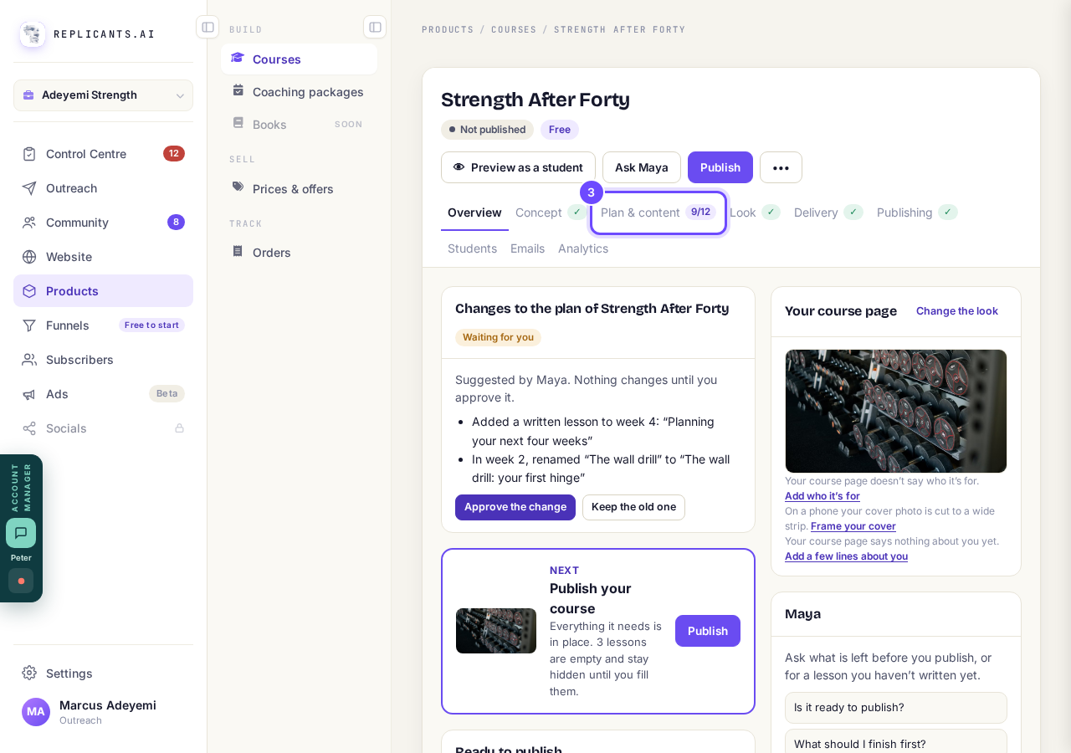The width and height of the screenshot is (1071, 753).
Task: Open Marcus Adeyemi's MA avatar
Action: [x=36, y=712]
